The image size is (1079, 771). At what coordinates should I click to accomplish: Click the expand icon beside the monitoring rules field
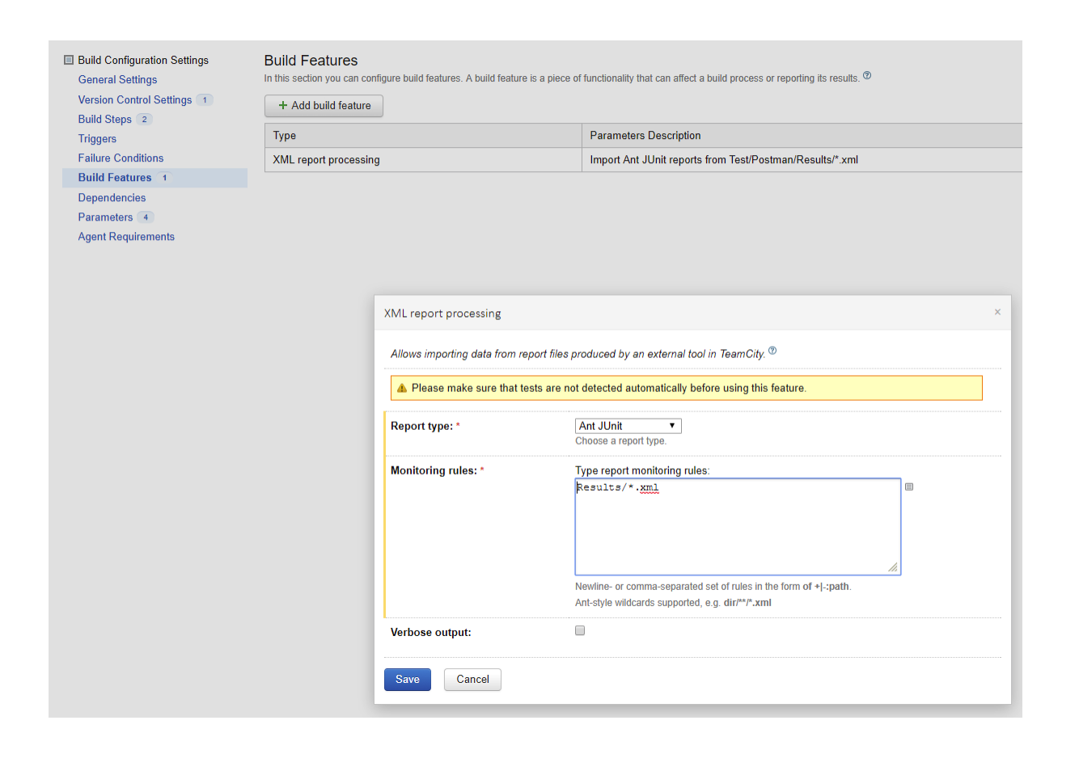pos(909,487)
